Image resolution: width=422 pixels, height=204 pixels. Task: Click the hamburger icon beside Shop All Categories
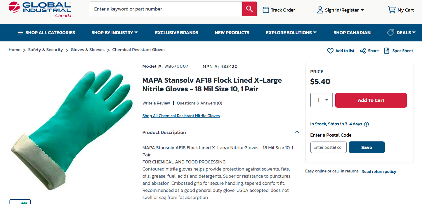tap(20, 32)
